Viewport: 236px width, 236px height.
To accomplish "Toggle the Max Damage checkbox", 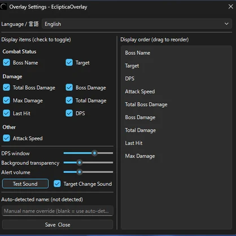I will coord(6,100).
